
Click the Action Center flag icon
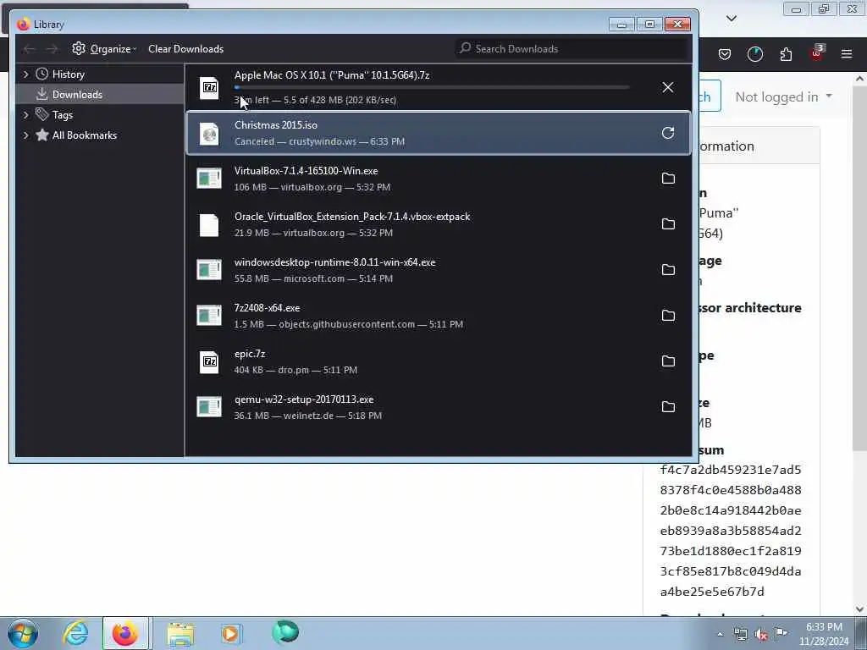[781, 633]
